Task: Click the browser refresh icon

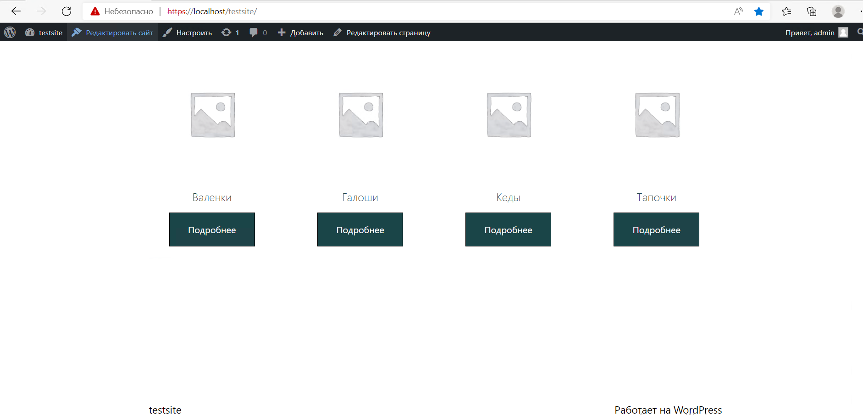Action: click(x=66, y=11)
